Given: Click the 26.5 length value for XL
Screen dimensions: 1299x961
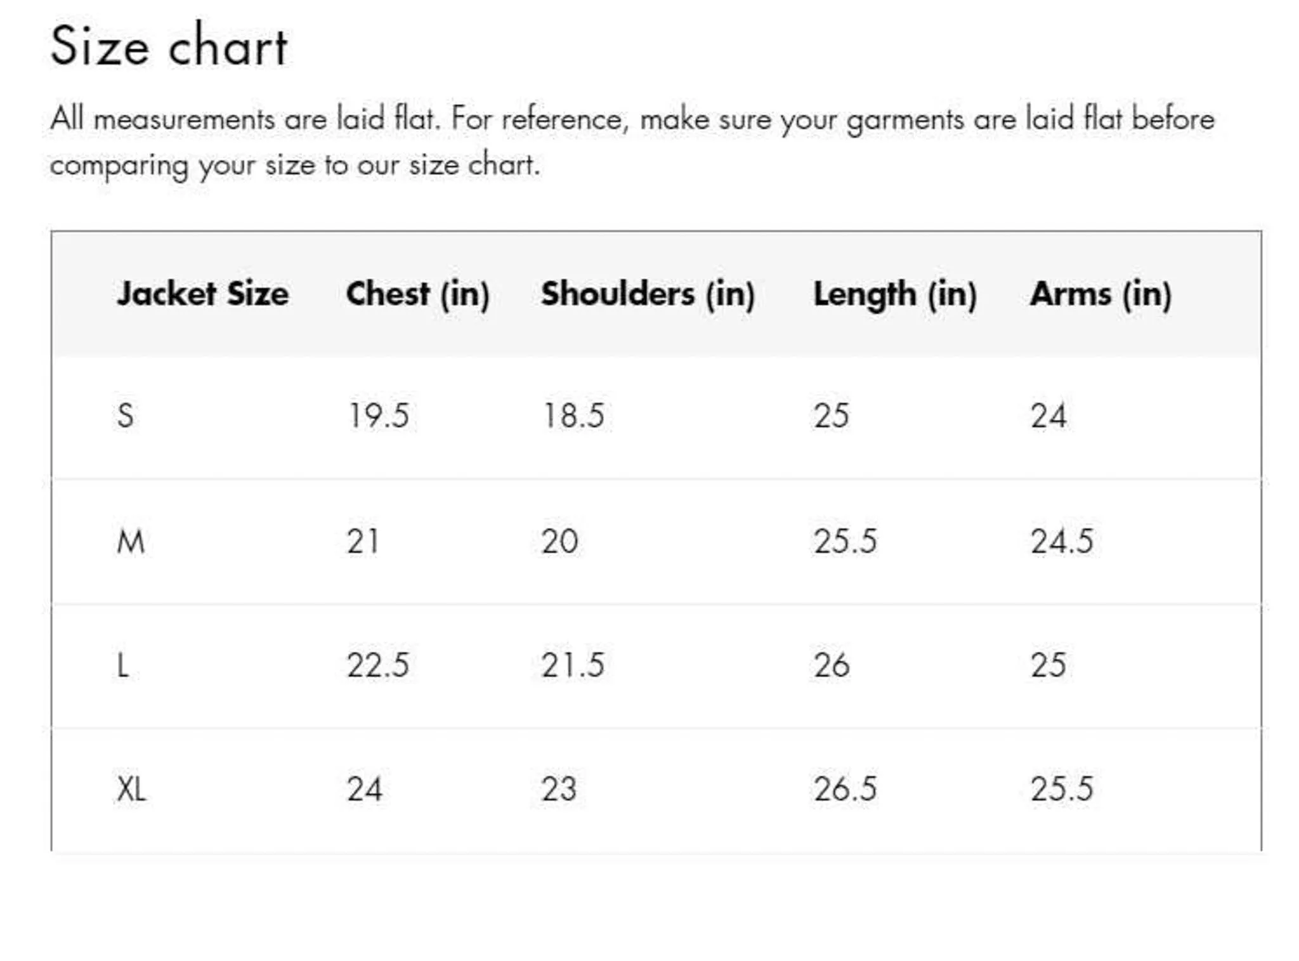Looking at the screenshot, I should (845, 789).
